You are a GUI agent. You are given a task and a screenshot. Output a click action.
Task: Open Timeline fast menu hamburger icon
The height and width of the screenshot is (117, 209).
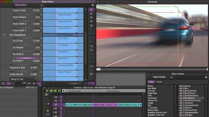point(46,95)
